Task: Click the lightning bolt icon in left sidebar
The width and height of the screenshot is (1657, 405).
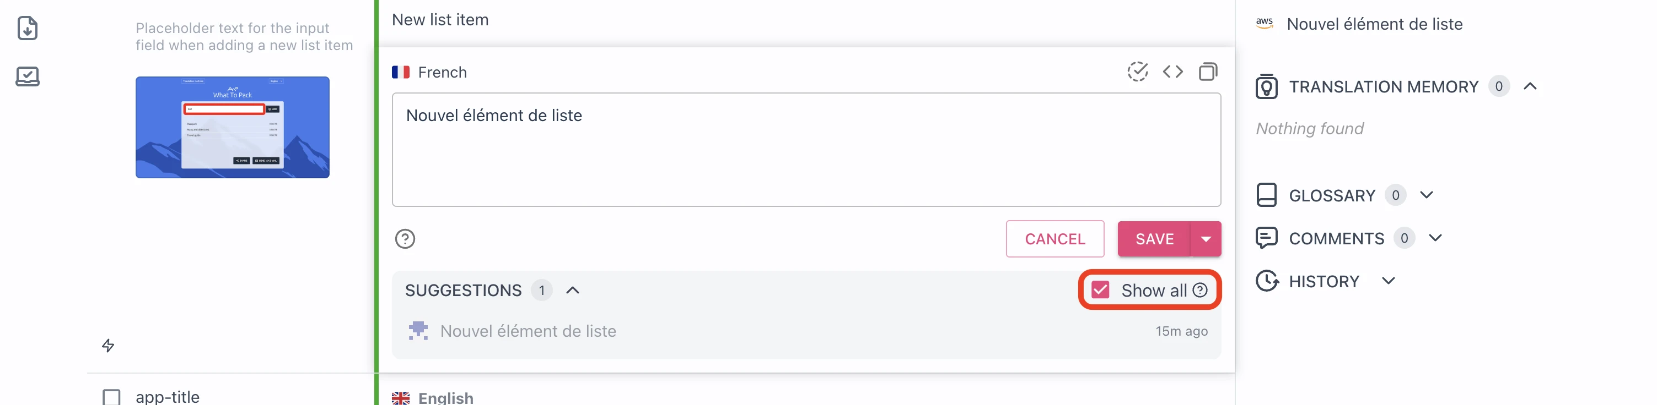Action: tap(108, 346)
